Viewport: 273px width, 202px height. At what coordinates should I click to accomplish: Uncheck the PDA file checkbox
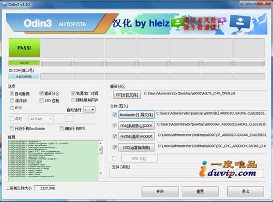[115, 126]
